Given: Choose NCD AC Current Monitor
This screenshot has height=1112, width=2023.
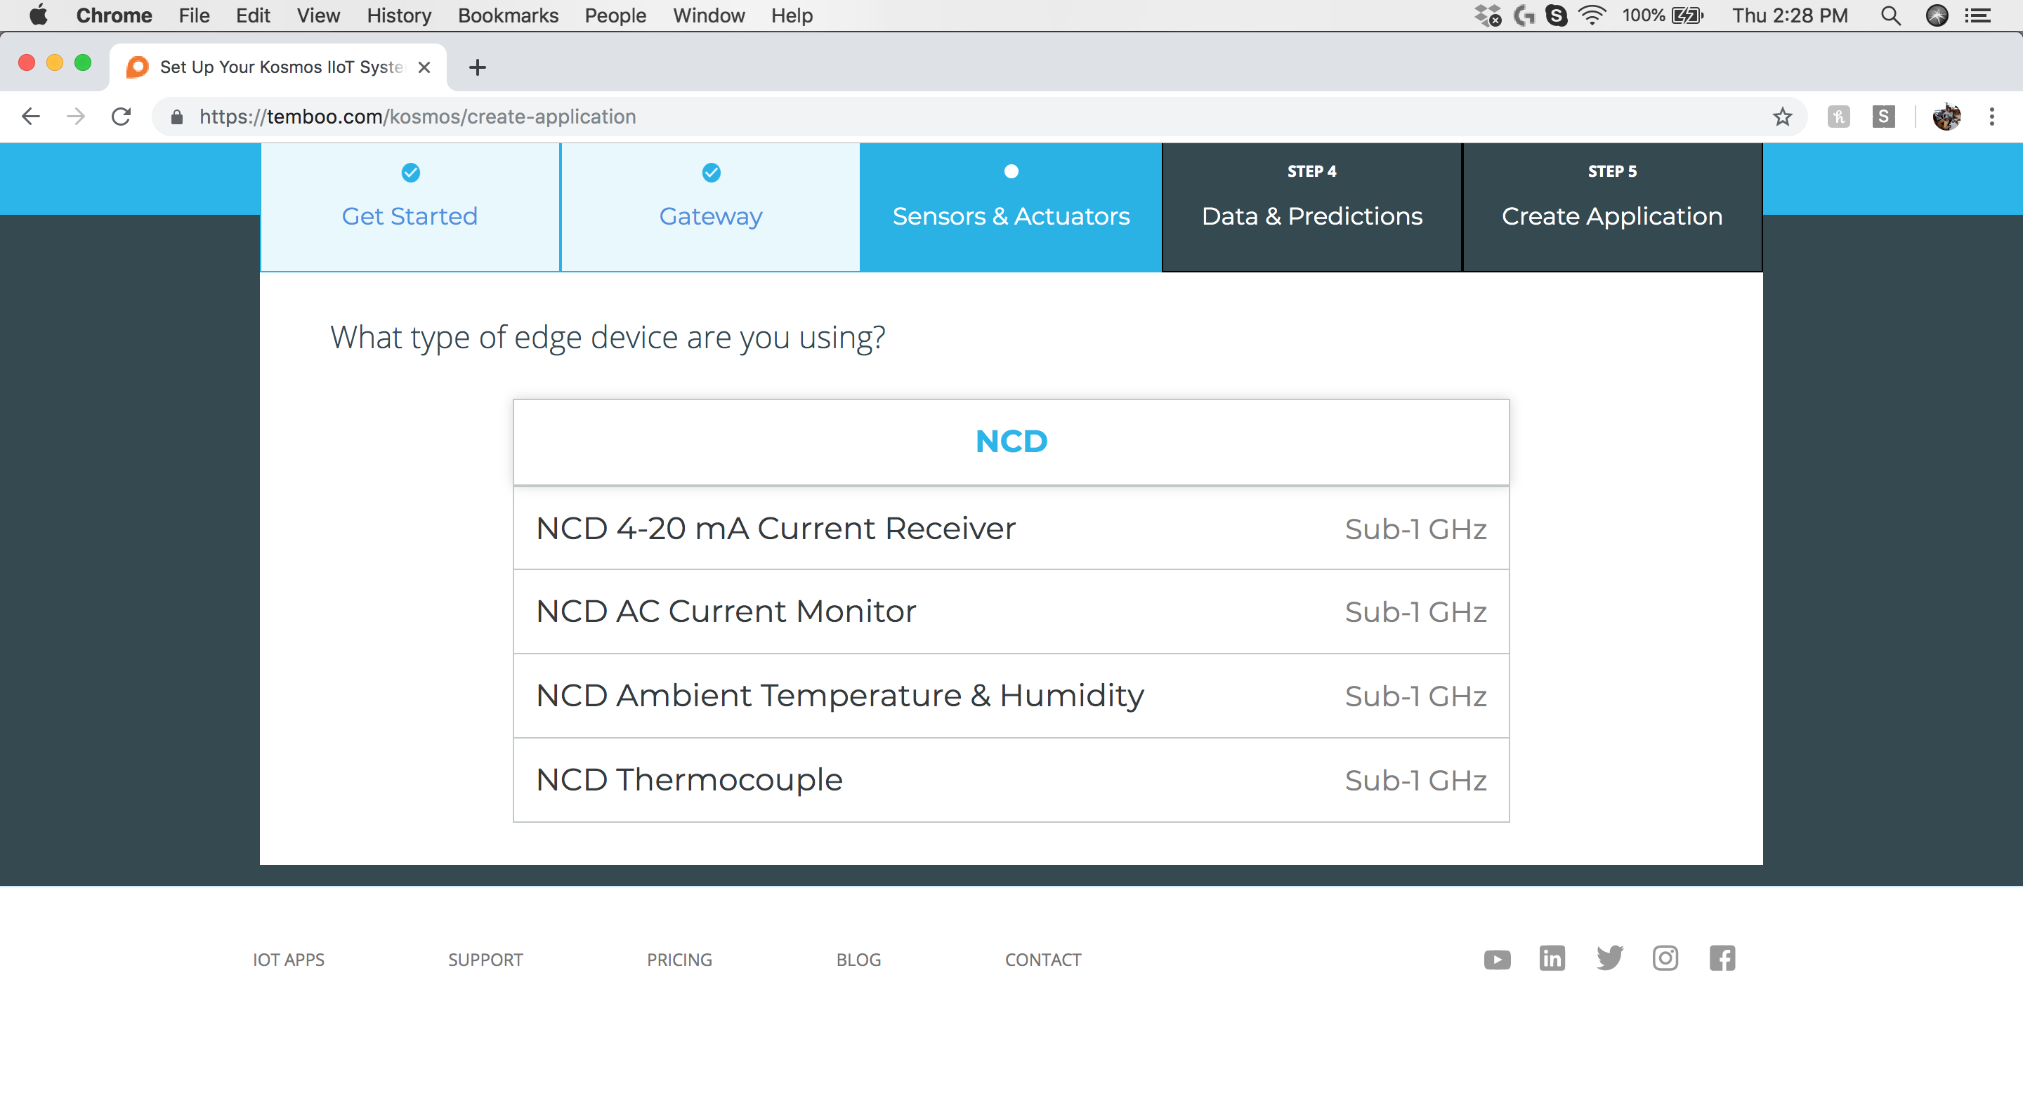Looking at the screenshot, I should [x=1011, y=611].
